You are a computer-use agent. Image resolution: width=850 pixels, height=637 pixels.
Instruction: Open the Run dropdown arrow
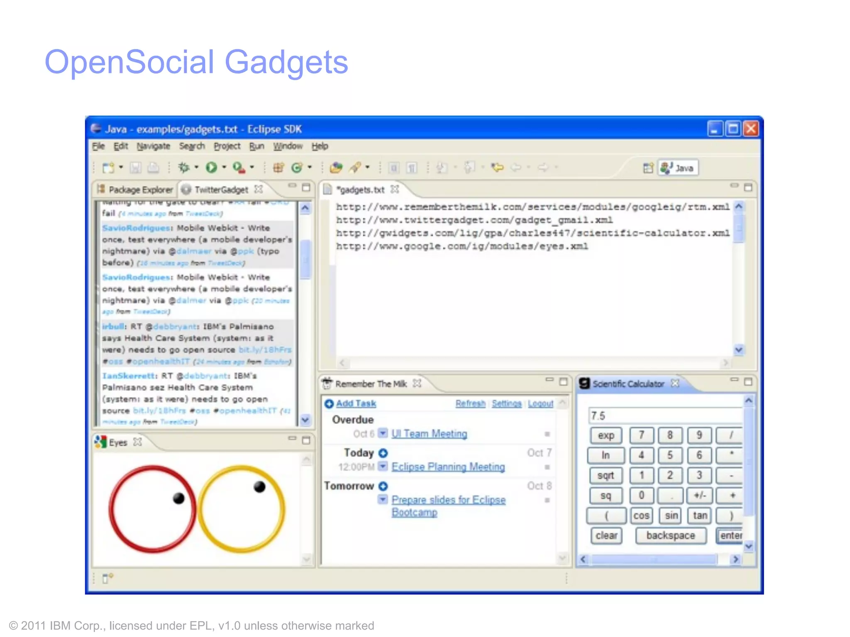(x=224, y=168)
